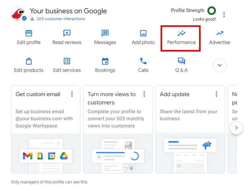Image resolution: width=248 pixels, height=191 pixels.
Task: Select the Edit services list icon
Action: tap(67, 61)
